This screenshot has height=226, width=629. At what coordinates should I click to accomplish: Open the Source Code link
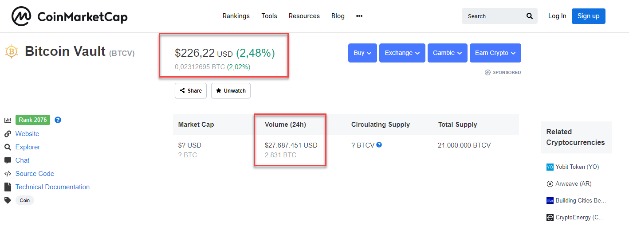(35, 174)
